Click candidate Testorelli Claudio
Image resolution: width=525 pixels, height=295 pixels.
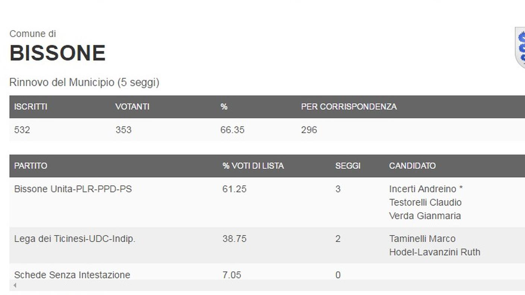(425, 202)
